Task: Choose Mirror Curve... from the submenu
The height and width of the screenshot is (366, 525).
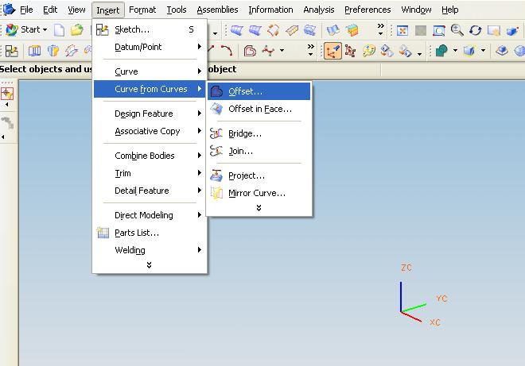Action: coord(259,193)
